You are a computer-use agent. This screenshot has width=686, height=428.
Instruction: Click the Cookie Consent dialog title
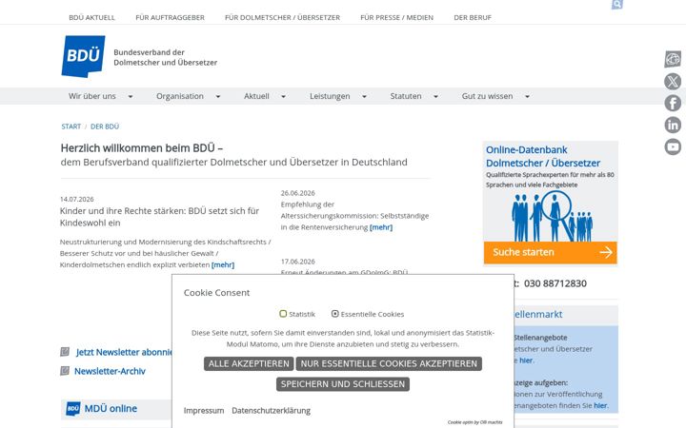[x=216, y=293]
